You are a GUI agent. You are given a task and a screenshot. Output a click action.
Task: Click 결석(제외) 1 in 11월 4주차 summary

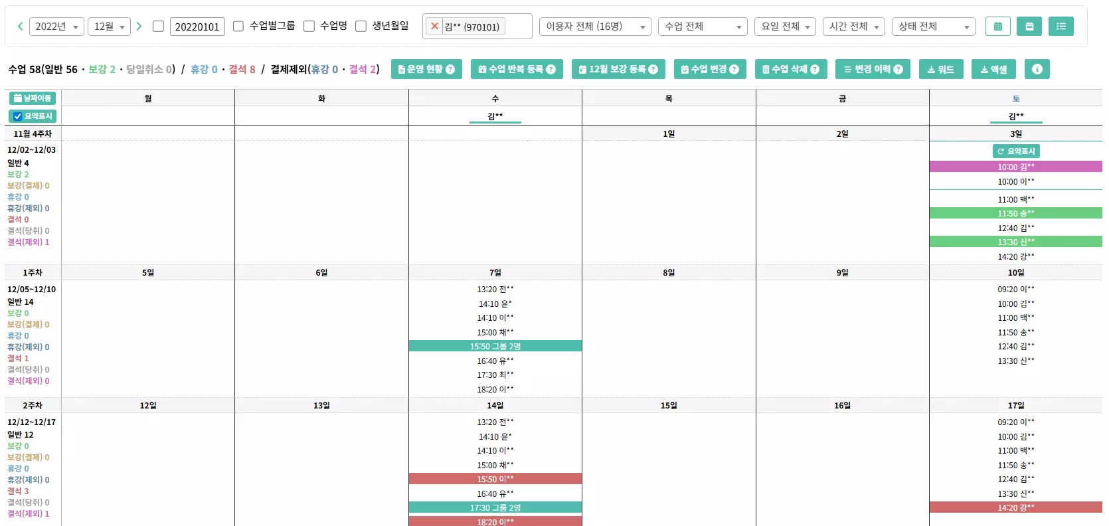[x=28, y=242]
